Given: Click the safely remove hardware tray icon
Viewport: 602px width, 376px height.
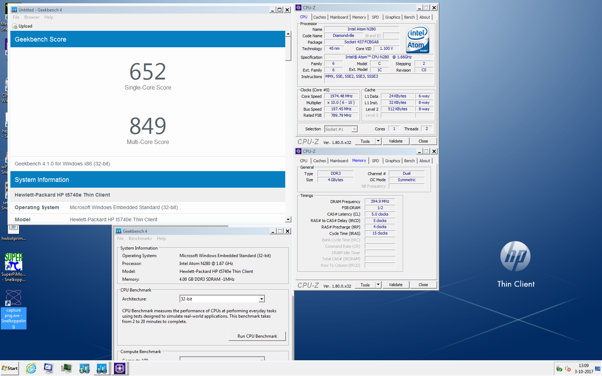Looking at the screenshot, I should 559,368.
